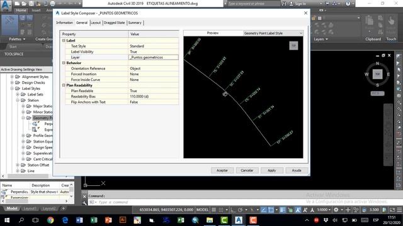Click the Cancelar button
Viewport: 403px width, 226px height.
coord(247,170)
